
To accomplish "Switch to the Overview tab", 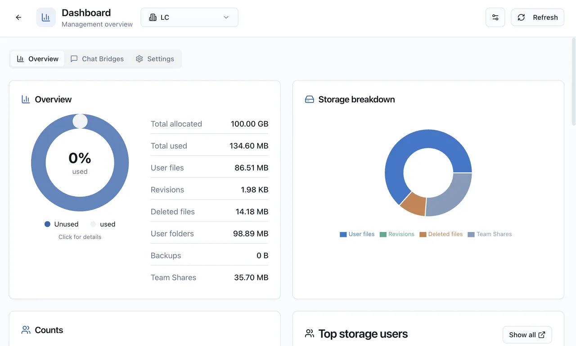I will coord(38,59).
